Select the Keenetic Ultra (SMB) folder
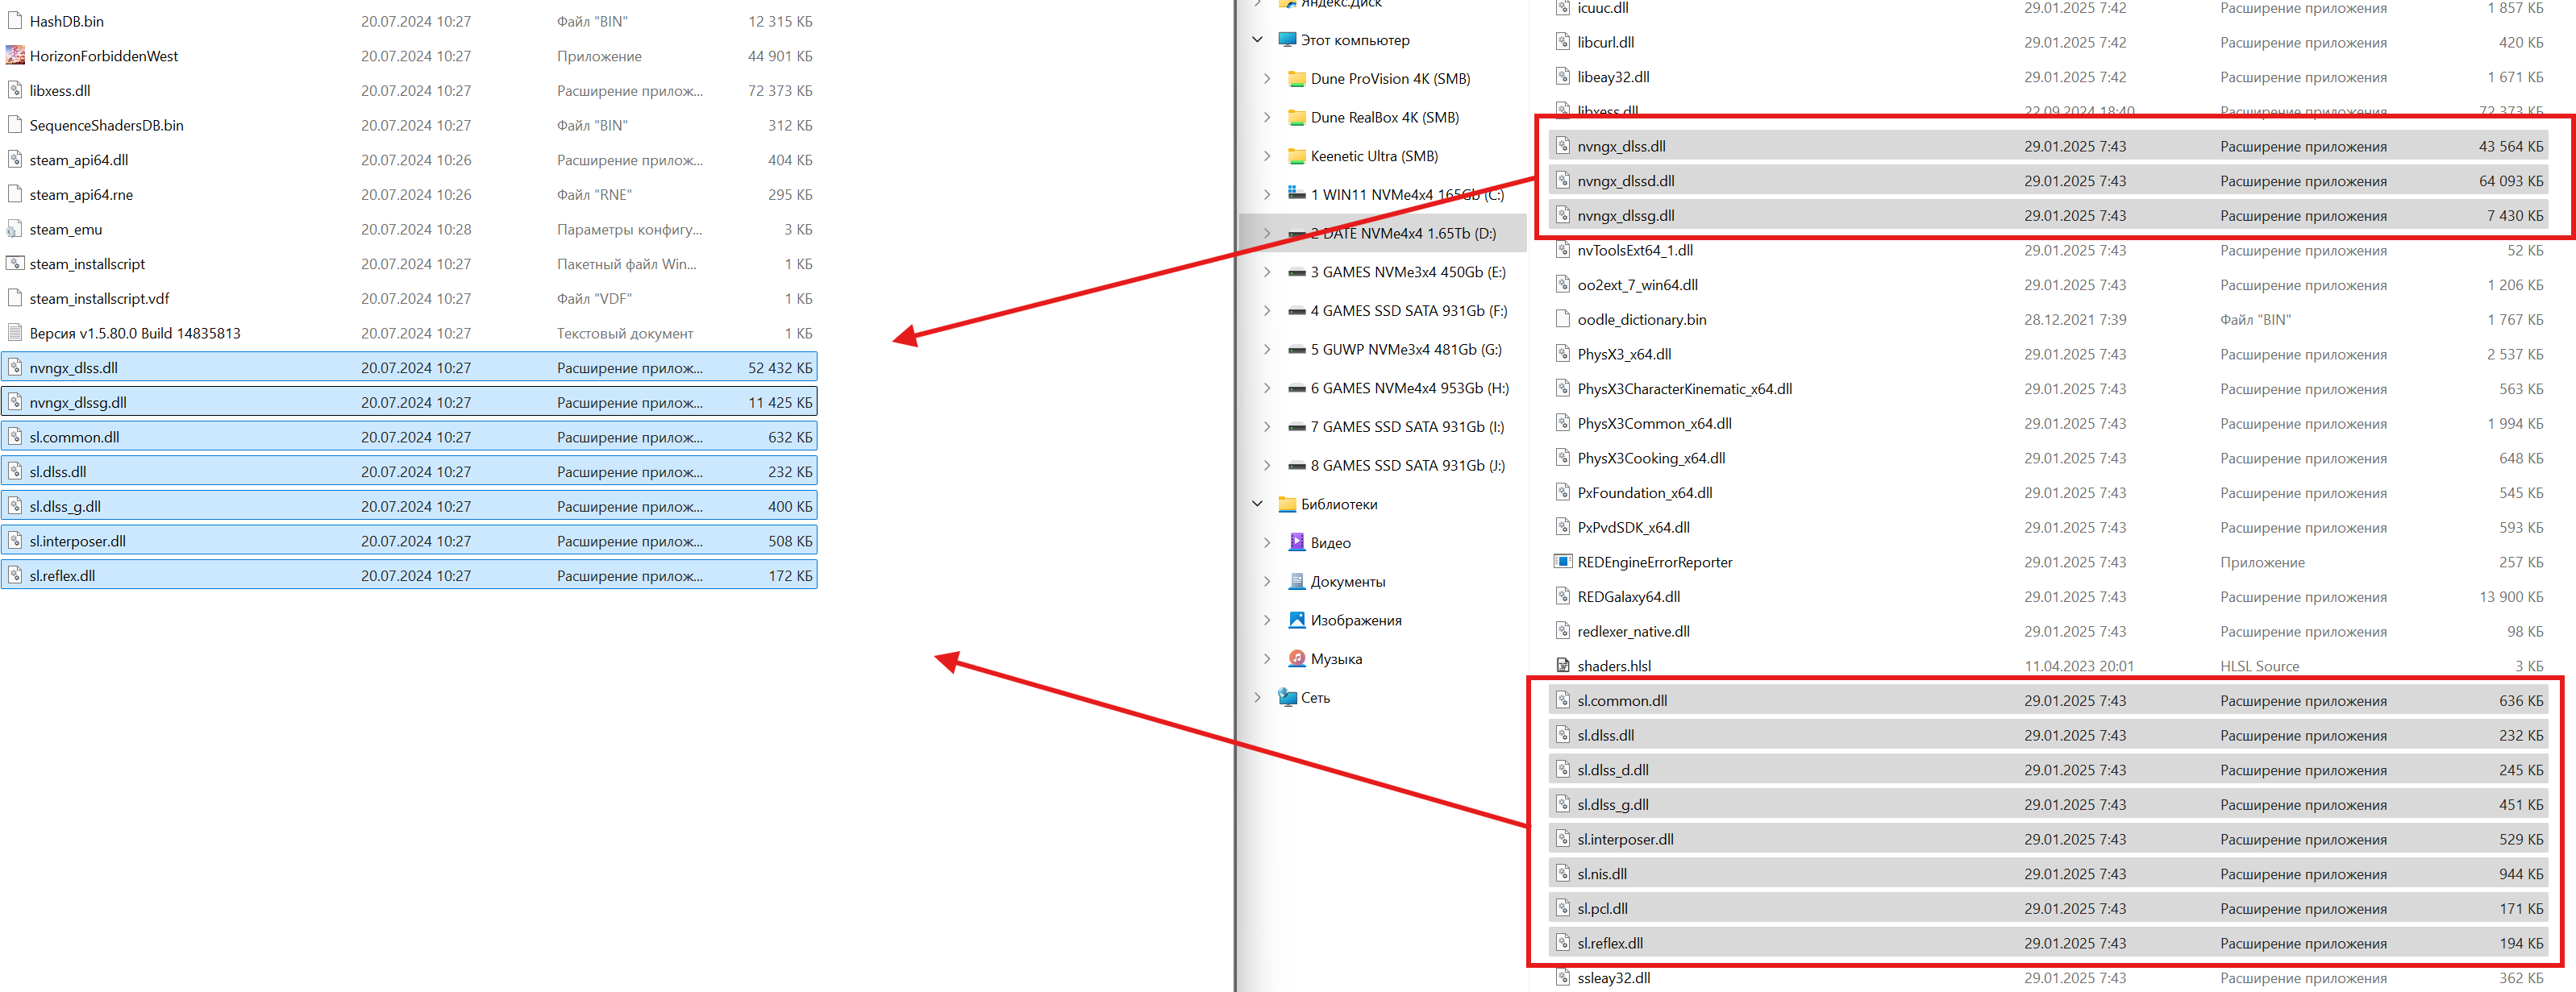Screen dimensions: 2576x992 pyautogui.click(x=1374, y=156)
